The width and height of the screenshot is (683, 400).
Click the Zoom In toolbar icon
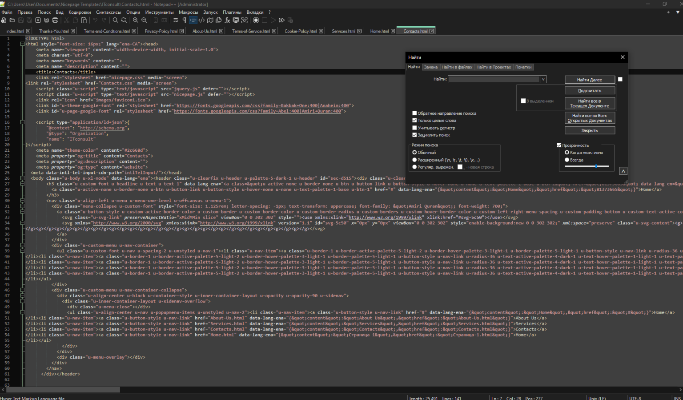coord(135,20)
